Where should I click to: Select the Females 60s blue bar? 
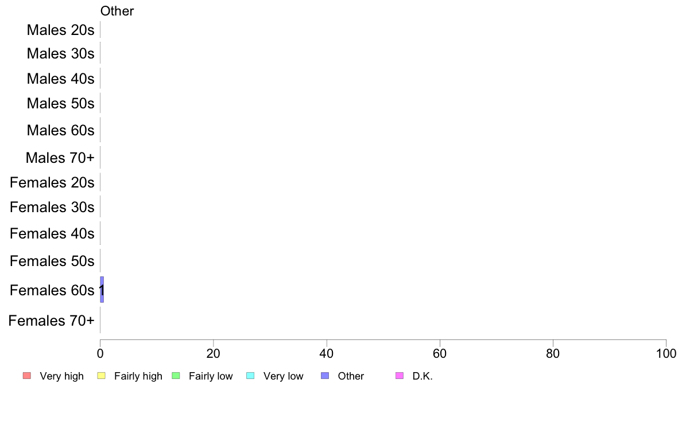point(102,290)
